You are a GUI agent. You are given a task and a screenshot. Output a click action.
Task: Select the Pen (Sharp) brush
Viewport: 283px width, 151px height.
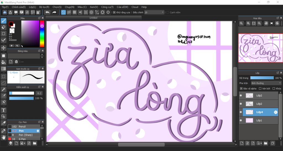(24, 135)
